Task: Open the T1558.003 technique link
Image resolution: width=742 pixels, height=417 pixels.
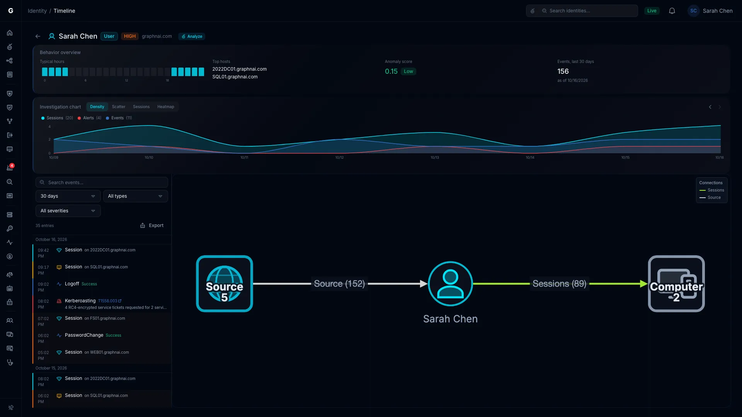Action: (x=110, y=301)
